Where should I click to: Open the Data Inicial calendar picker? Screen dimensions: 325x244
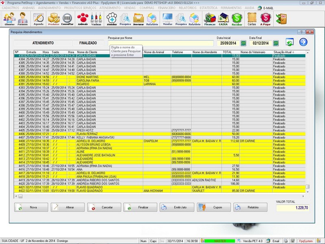tap(243, 43)
